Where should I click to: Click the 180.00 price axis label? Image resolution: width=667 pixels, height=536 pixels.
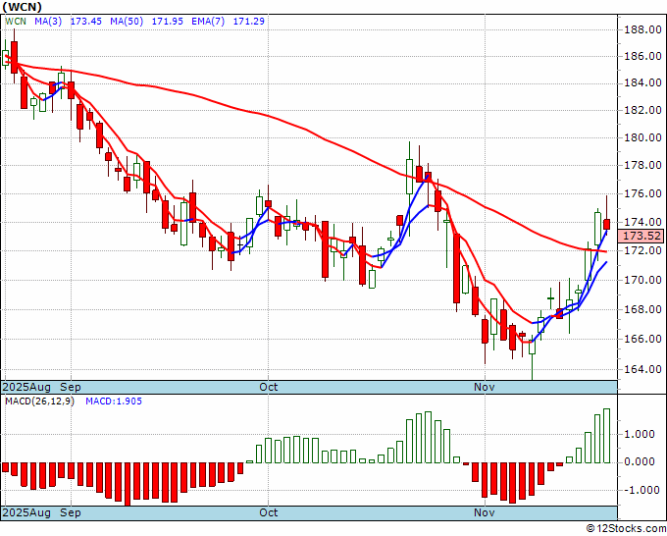point(642,137)
